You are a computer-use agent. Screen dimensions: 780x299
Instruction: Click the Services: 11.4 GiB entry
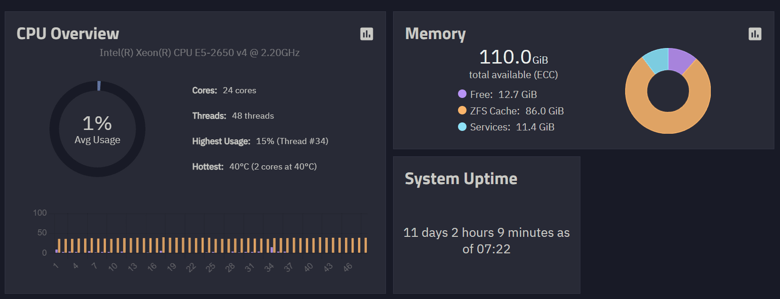pos(506,127)
